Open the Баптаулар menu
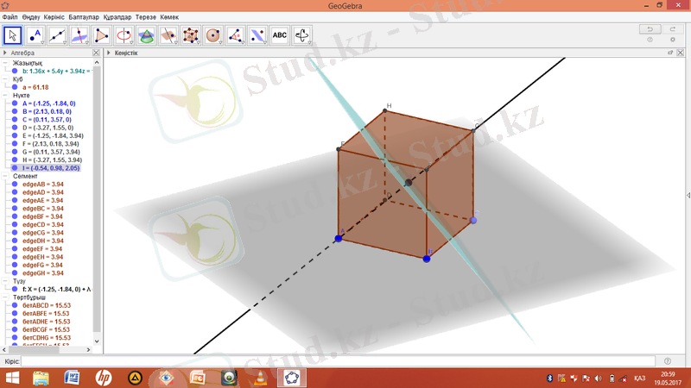This screenshot has width=691, height=388. (85, 17)
